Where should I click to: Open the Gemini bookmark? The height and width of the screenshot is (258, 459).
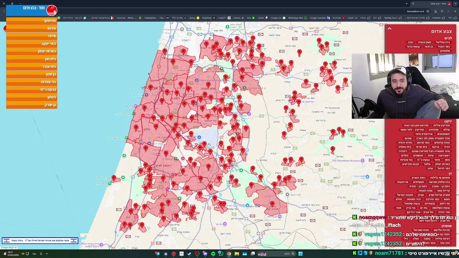pos(238,18)
